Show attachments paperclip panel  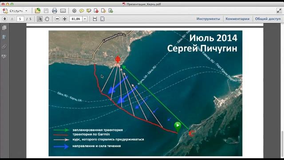[4, 47]
